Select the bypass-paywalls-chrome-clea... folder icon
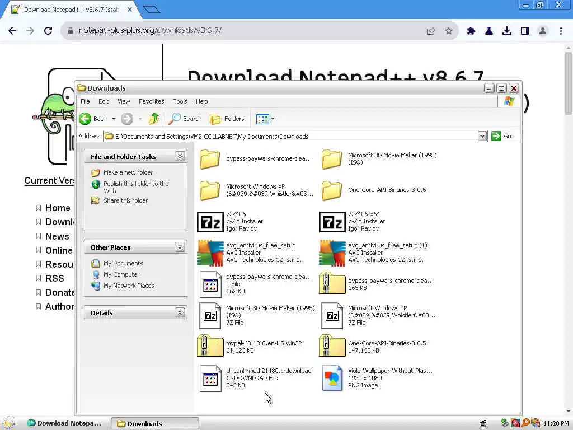The height and width of the screenshot is (430, 573). (210, 158)
